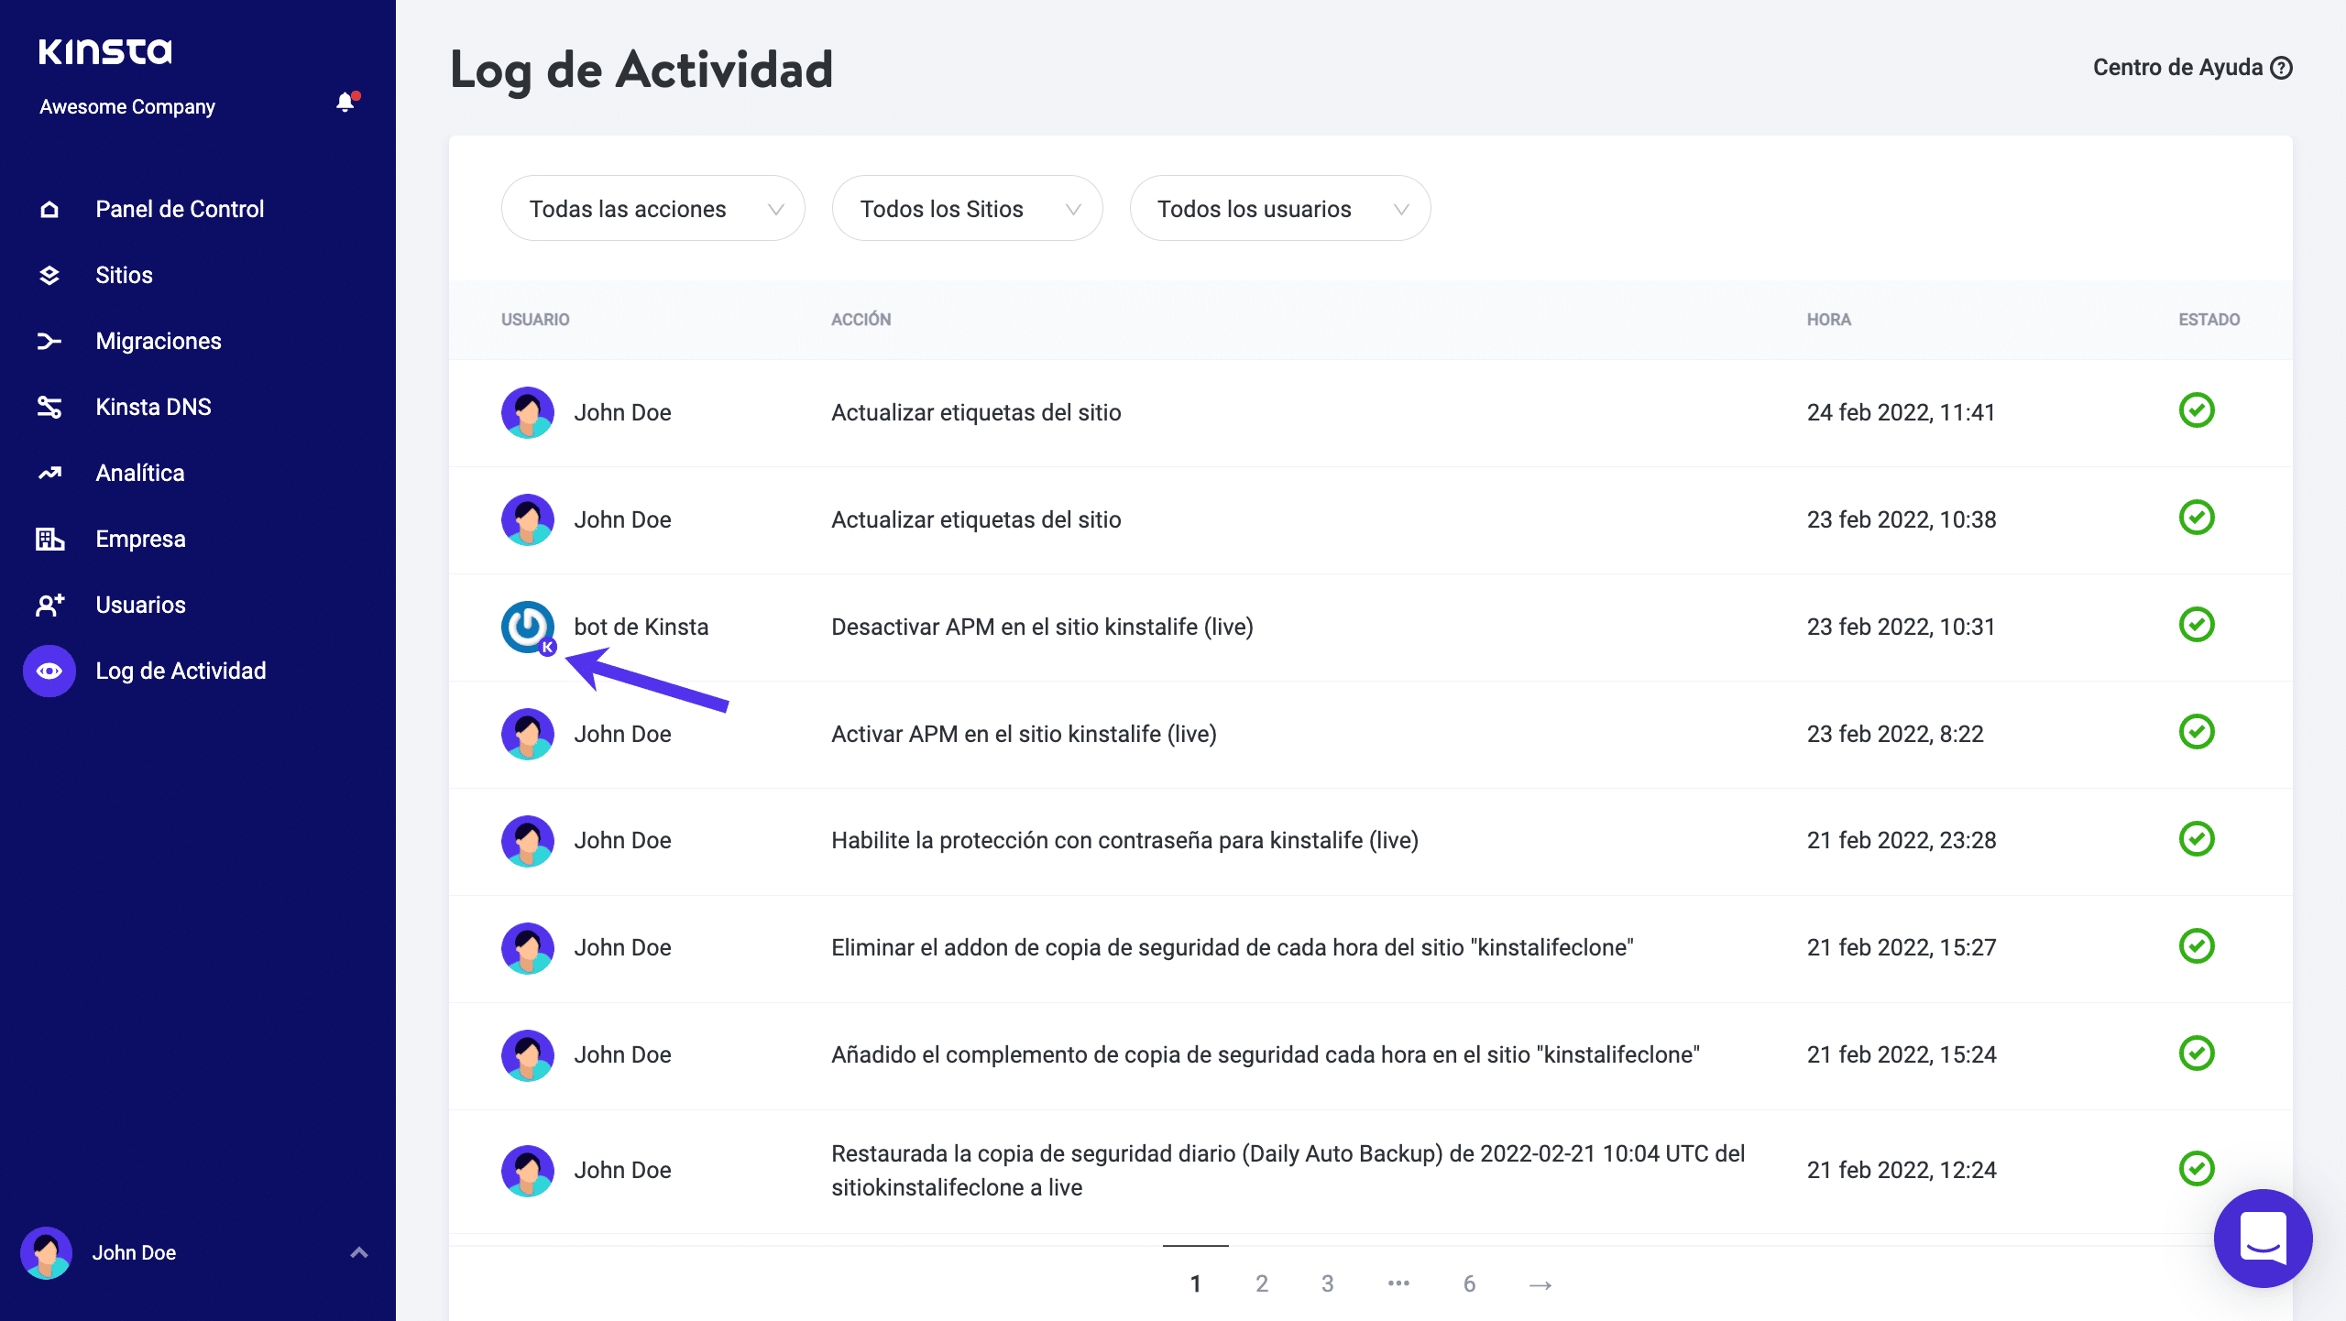Click the next page arrow
The width and height of the screenshot is (2346, 1321).
(1540, 1284)
